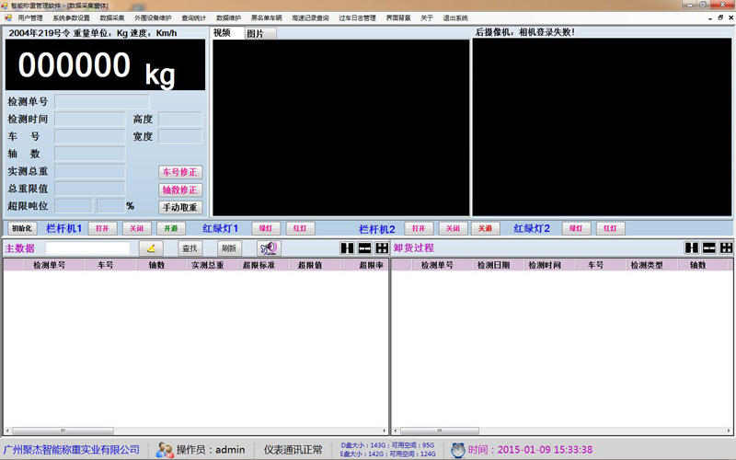The height and width of the screenshot is (460, 736).
Task: Click the operator user icon in status bar
Action: click(x=165, y=450)
